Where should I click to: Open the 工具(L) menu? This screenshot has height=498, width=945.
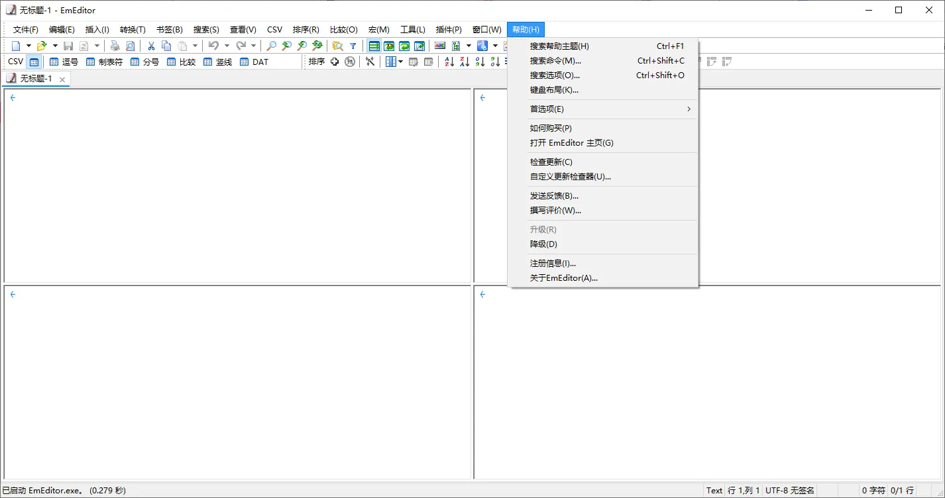pyautogui.click(x=412, y=29)
